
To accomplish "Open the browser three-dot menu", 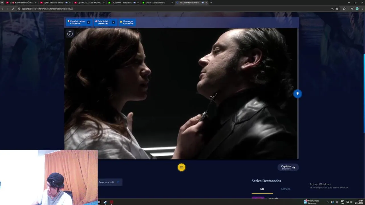I will click(x=362, y=9).
